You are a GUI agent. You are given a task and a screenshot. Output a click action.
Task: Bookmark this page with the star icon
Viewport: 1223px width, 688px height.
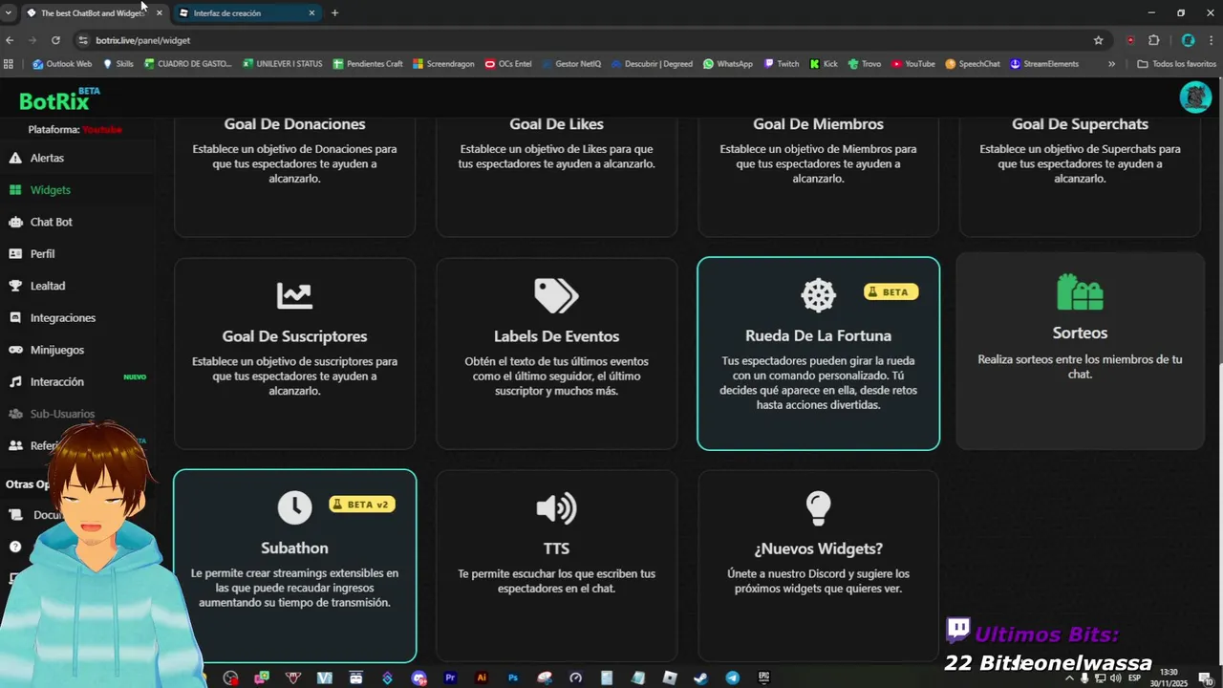point(1099,40)
